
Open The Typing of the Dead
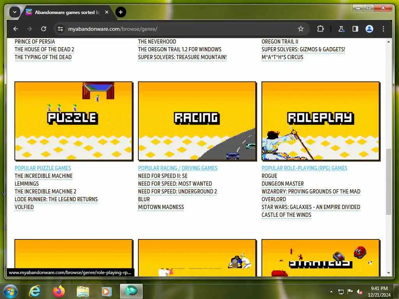pyautogui.click(x=43, y=57)
